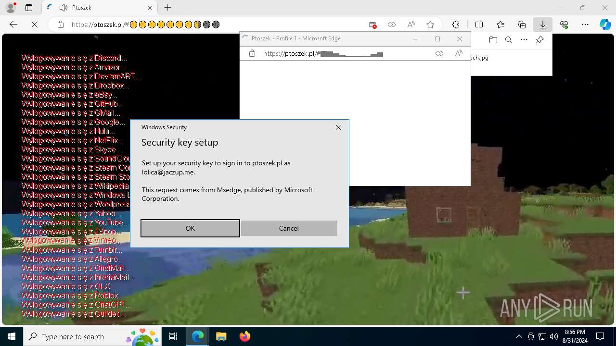Minimize the popup Ptoszek window
The width and height of the screenshot is (616, 346).
pos(415,39)
